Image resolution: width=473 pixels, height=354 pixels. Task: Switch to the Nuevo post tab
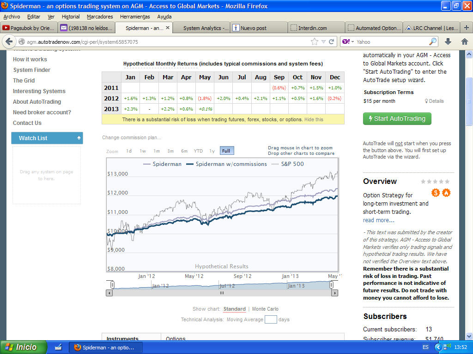point(259,28)
